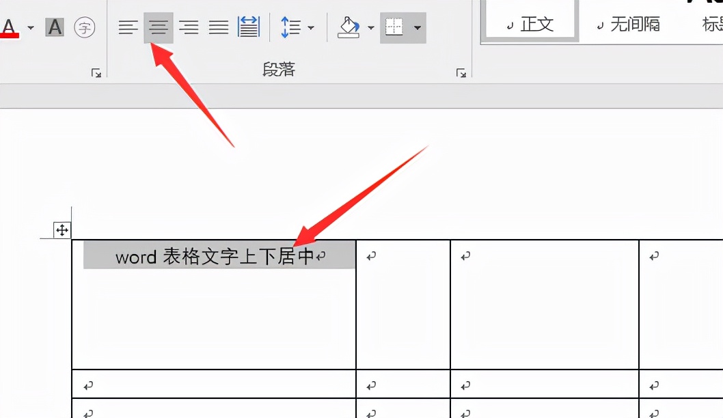Click the shading paint bucket icon
The height and width of the screenshot is (418, 723).
[x=350, y=27]
